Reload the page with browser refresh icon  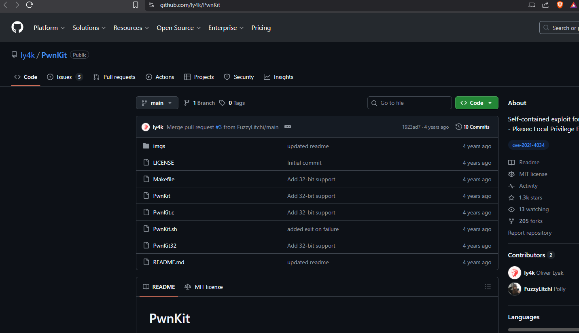pos(29,5)
